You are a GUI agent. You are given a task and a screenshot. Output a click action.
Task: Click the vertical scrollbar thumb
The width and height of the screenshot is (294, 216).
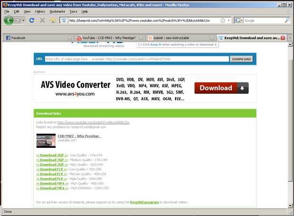click(x=290, y=120)
